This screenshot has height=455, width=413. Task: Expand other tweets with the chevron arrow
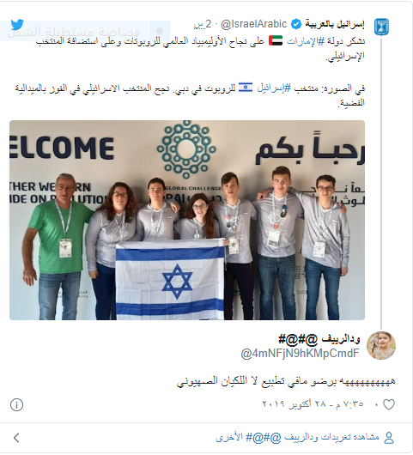click(x=16, y=438)
